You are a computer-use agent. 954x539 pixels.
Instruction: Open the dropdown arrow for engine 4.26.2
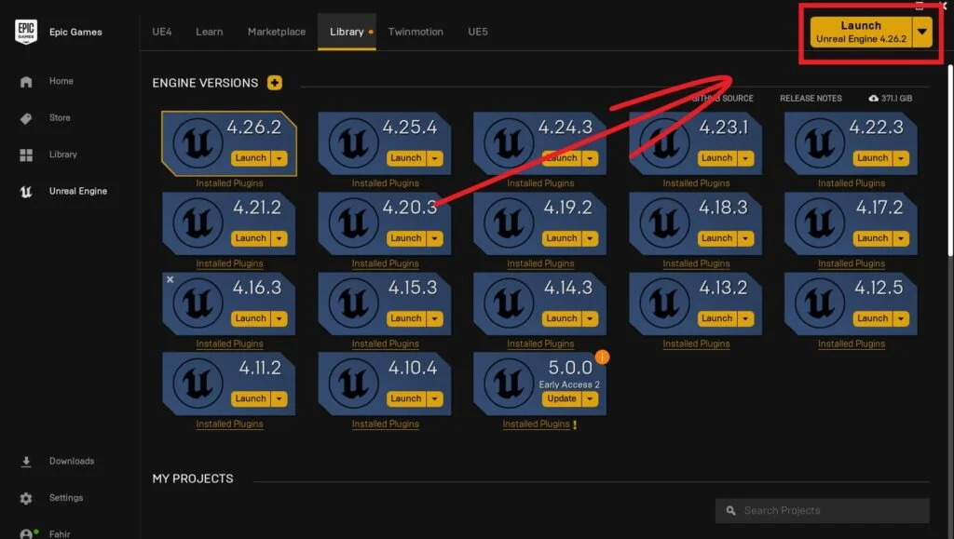pyautogui.click(x=279, y=158)
